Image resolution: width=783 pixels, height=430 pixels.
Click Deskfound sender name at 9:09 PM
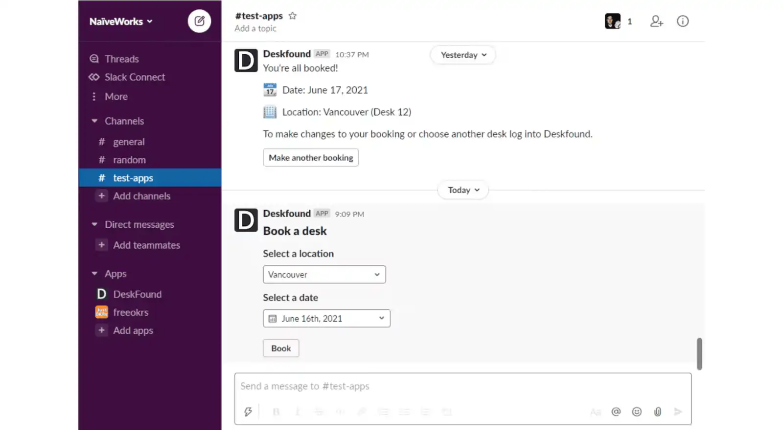point(287,214)
